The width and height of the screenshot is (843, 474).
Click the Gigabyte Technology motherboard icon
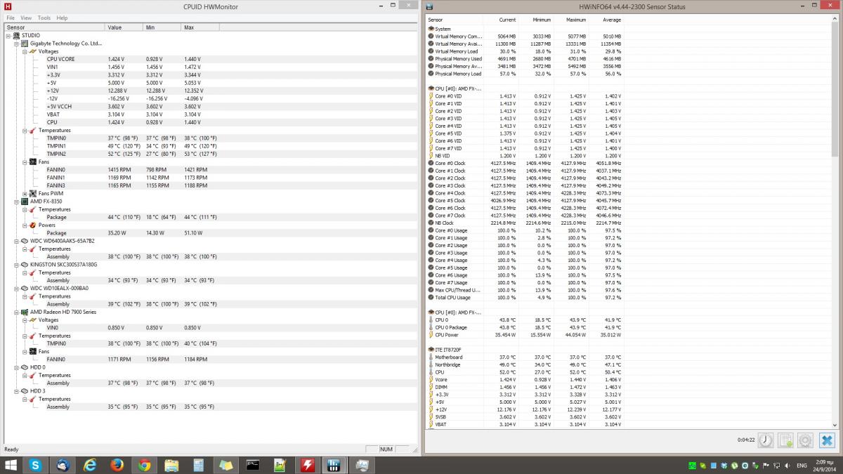[24, 43]
